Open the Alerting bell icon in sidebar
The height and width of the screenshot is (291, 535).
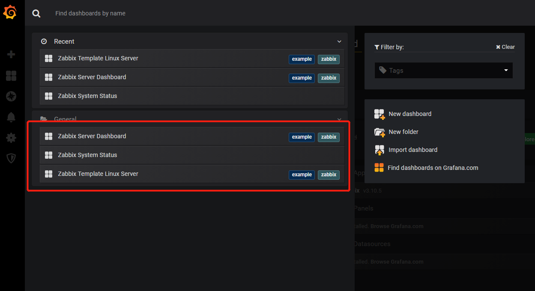[x=11, y=117]
